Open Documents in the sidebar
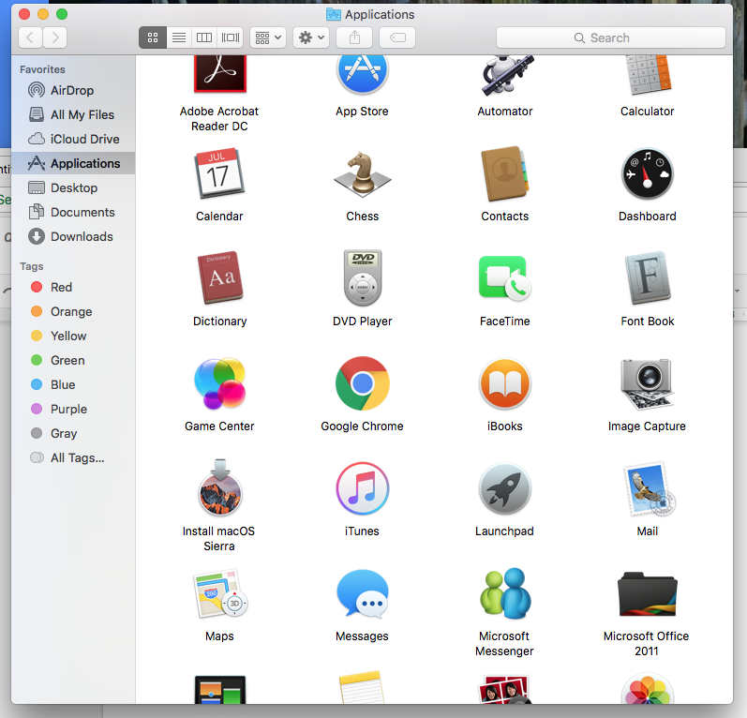Image resolution: width=747 pixels, height=718 pixels. click(73, 212)
